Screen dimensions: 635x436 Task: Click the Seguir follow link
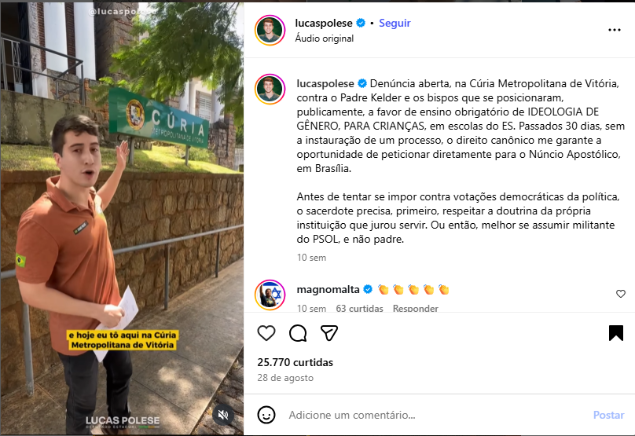395,23
